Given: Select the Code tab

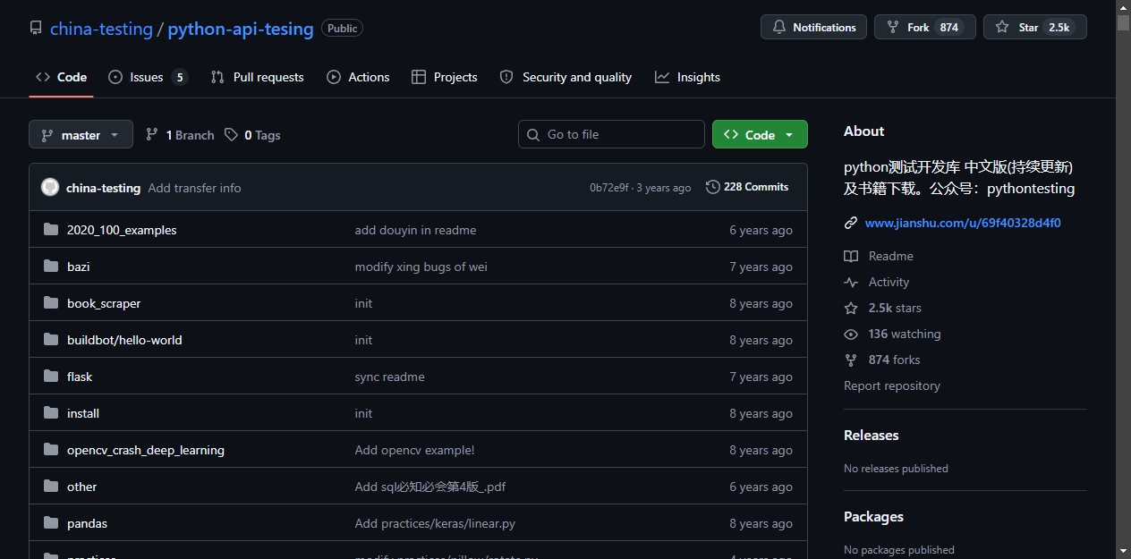Looking at the screenshot, I should (61, 77).
